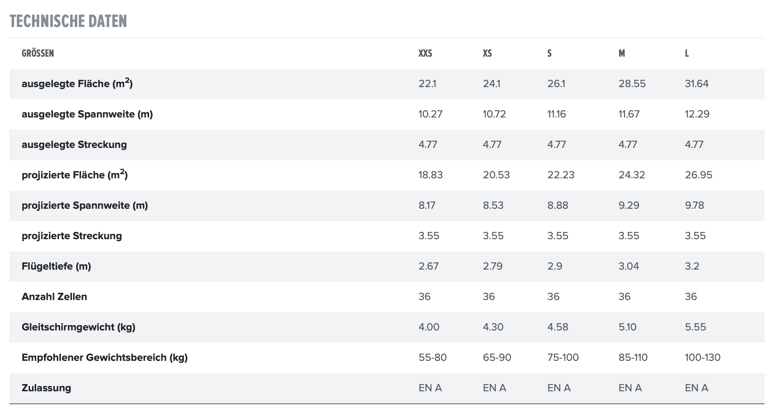Click the Empfohlener Gewichtsbereich row label
The height and width of the screenshot is (416, 771).
(x=105, y=357)
